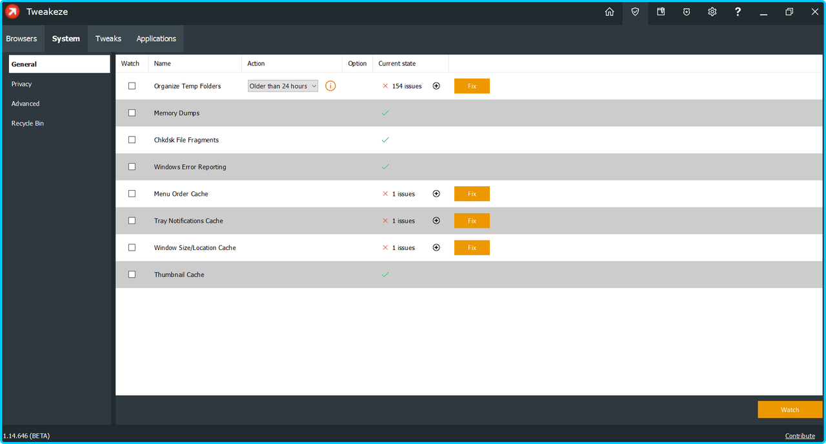Click the orange Watch button
Viewport: 826px width, 444px height.
pos(790,410)
